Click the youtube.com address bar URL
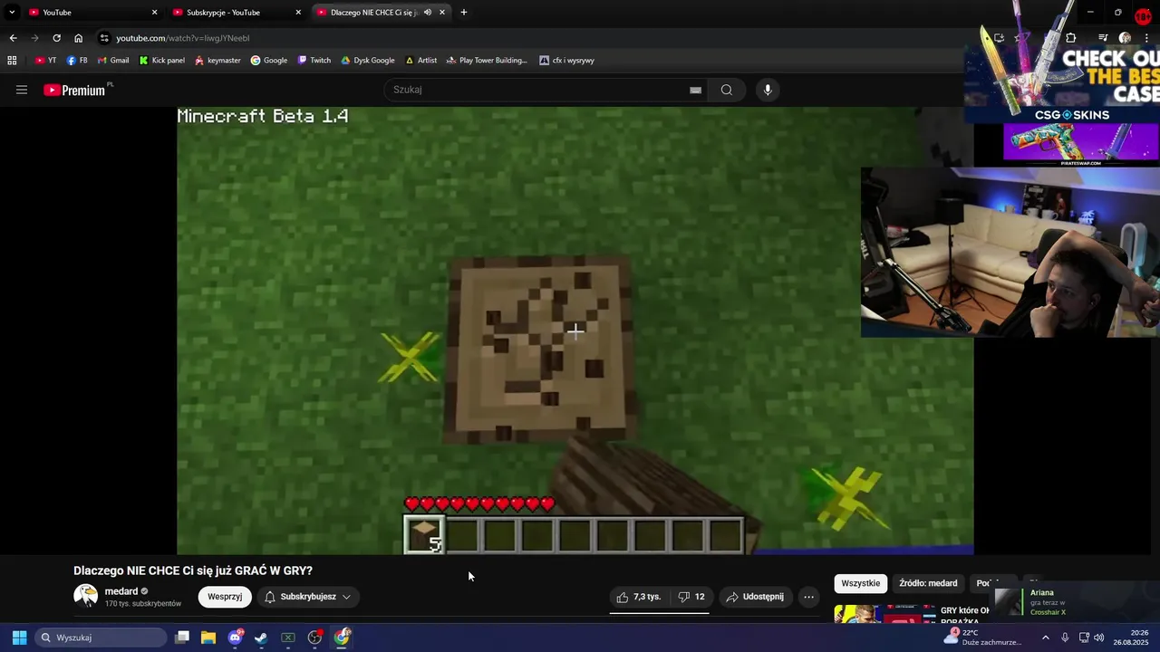Image resolution: width=1160 pixels, height=652 pixels. click(182, 38)
